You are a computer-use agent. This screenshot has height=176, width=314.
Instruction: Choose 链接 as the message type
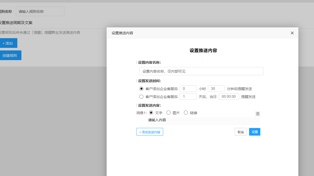tap(186, 113)
